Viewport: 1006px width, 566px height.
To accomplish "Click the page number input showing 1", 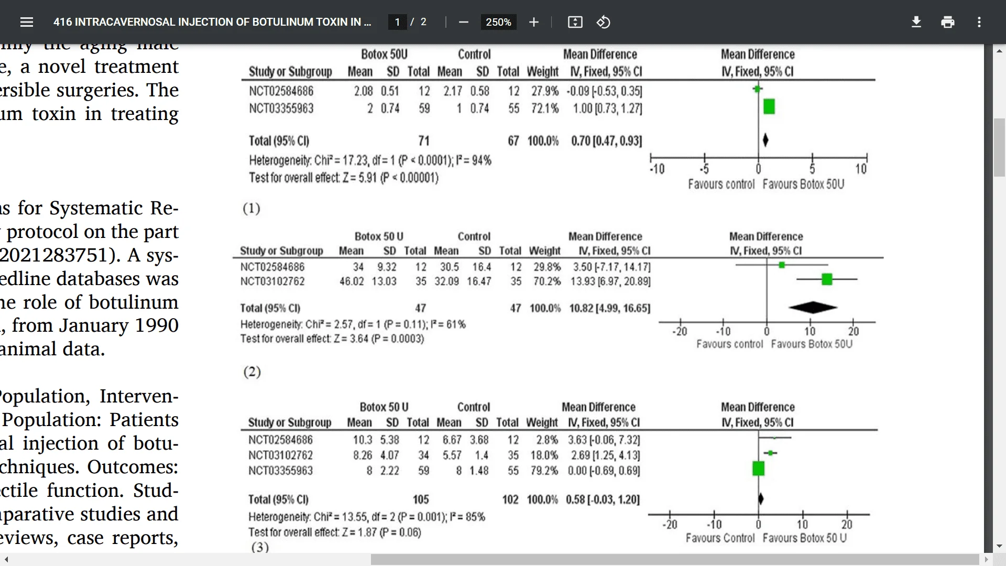I will 397,22.
